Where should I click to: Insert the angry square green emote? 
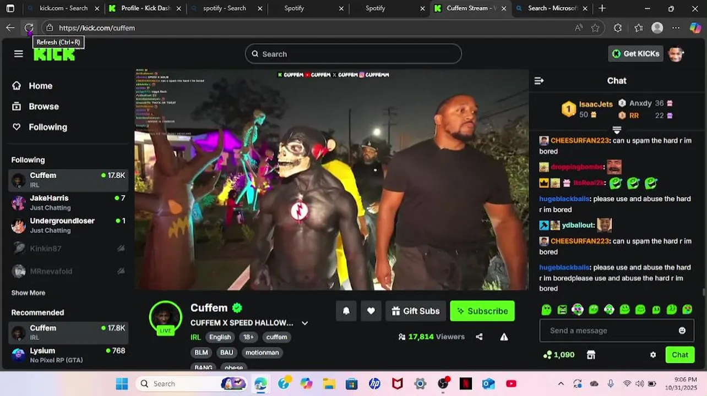(562, 310)
